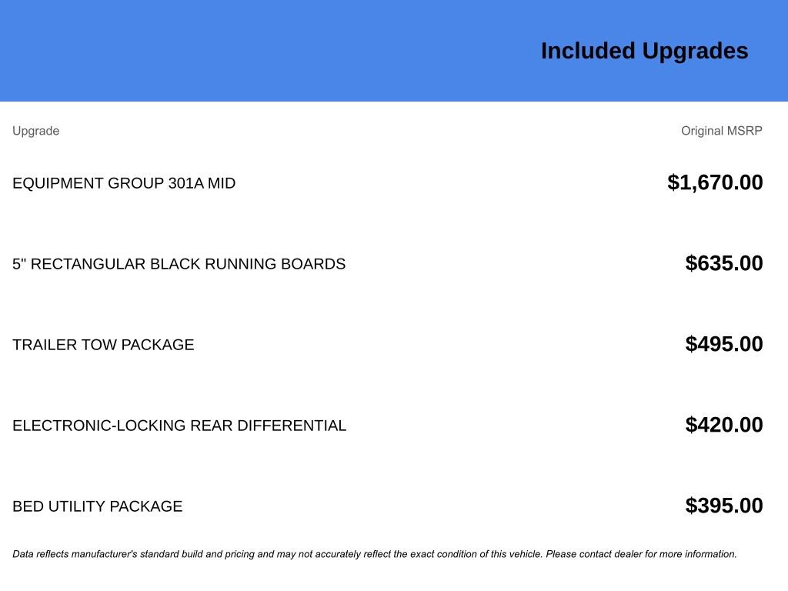Click the Included Upgrades heading
The width and height of the screenshot is (788, 591).
[644, 51]
